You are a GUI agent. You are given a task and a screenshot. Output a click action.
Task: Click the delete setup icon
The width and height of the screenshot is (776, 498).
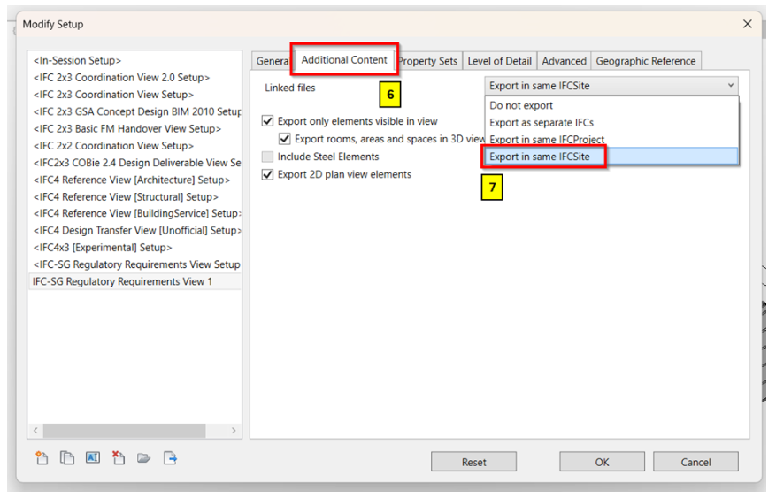118,458
